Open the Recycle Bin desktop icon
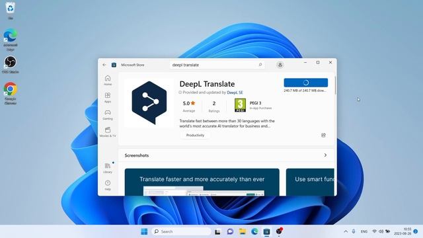423x238 pixels. pos(11,11)
